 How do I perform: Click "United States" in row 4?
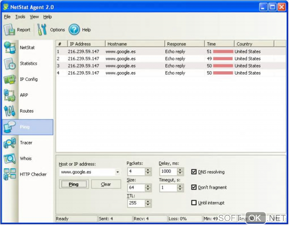click(248, 73)
